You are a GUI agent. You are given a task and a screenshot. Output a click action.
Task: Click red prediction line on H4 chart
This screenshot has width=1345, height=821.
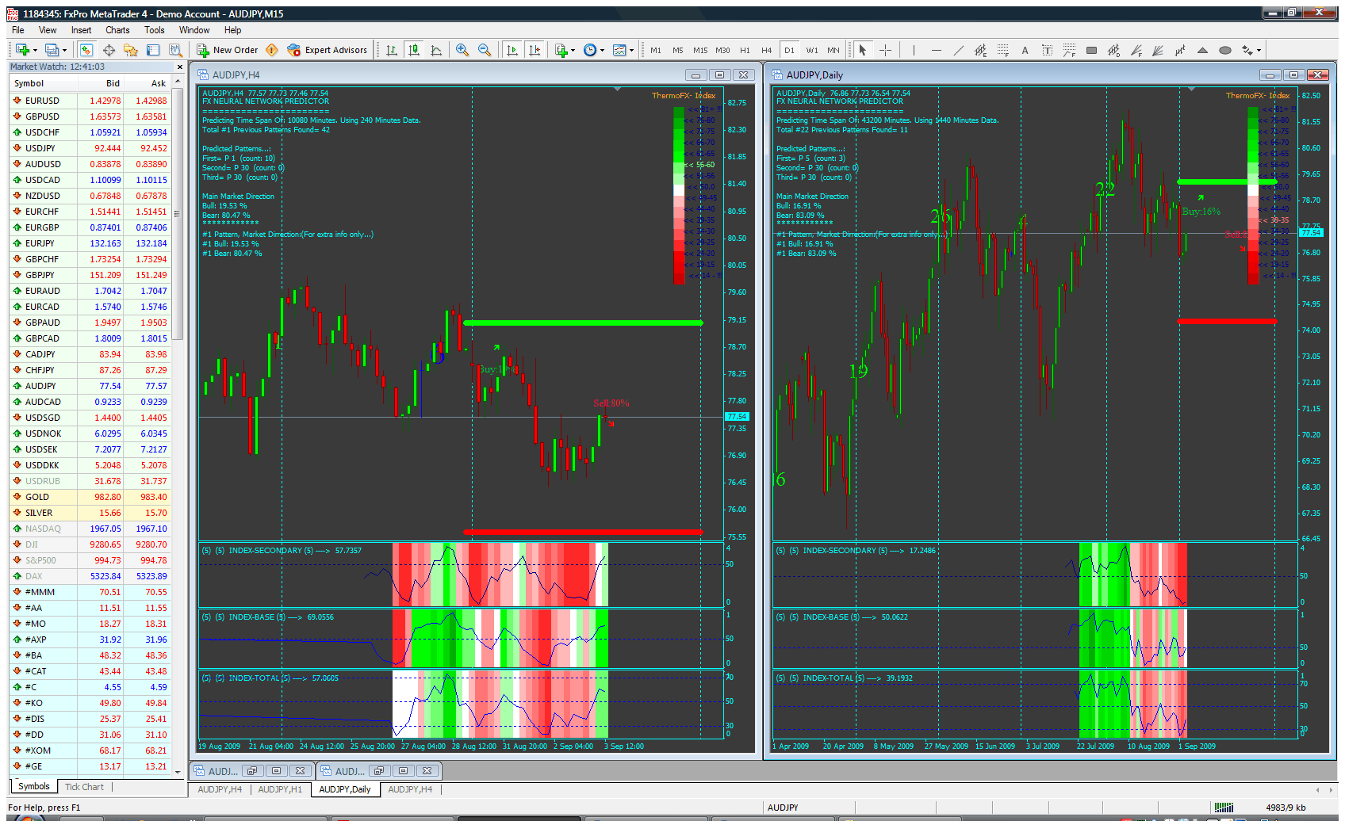[583, 532]
